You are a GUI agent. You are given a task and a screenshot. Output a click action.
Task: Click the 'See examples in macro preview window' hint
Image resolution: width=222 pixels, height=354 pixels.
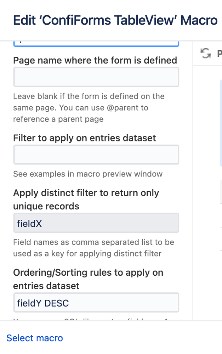pyautogui.click(x=88, y=174)
